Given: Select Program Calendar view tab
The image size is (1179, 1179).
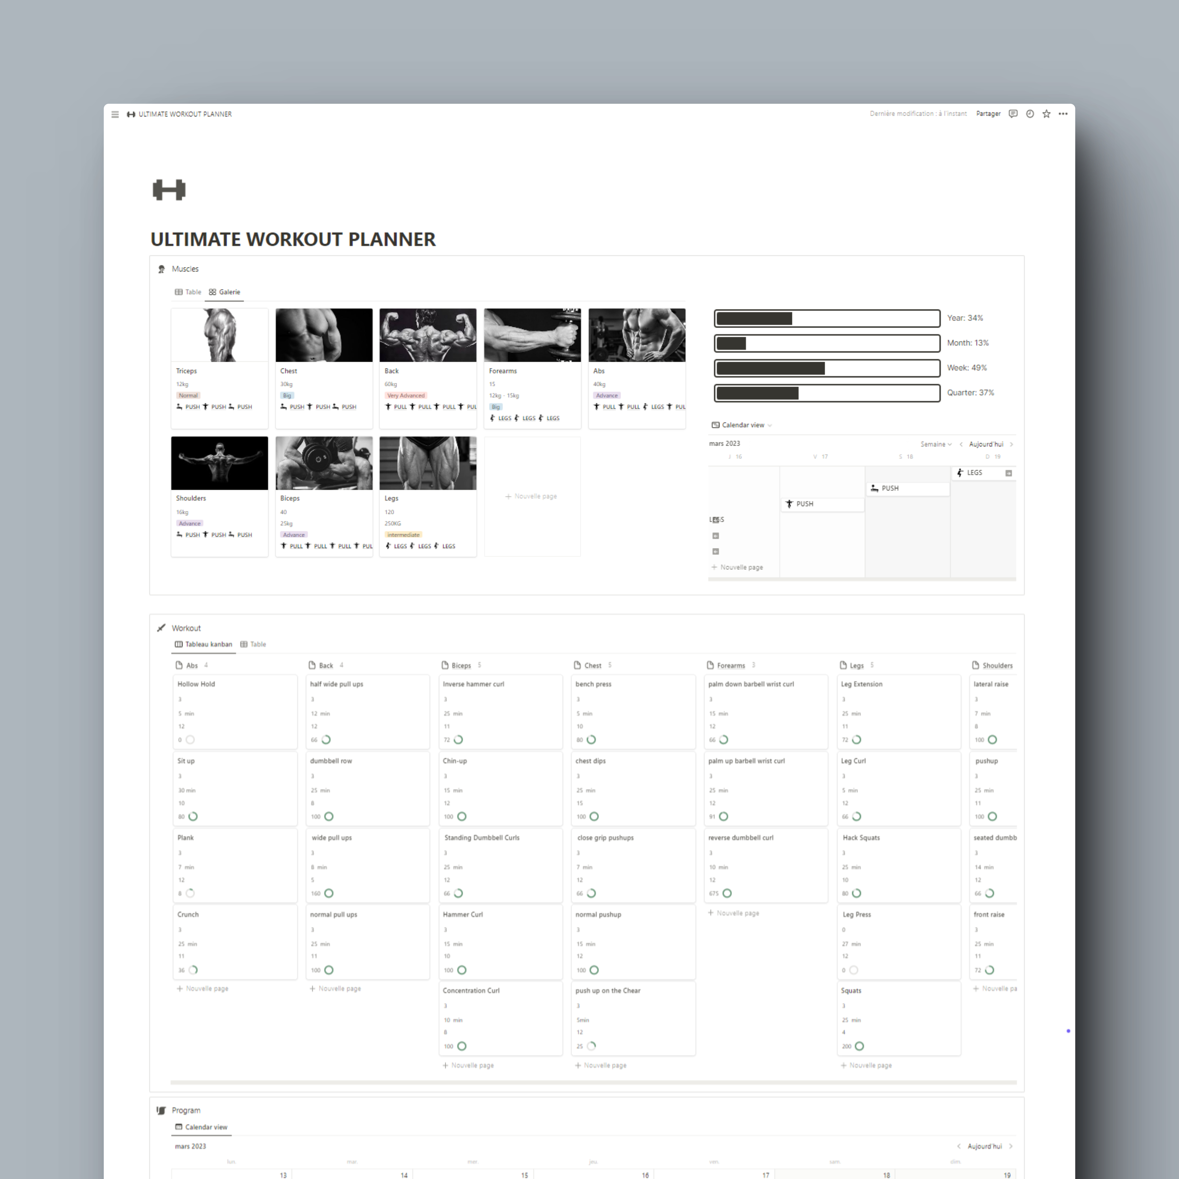Looking at the screenshot, I should (201, 1127).
